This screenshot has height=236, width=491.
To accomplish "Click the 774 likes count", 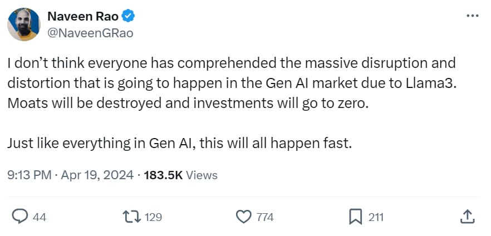I will (265, 217).
